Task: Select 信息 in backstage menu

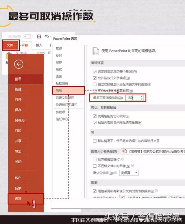Action: 26,79
